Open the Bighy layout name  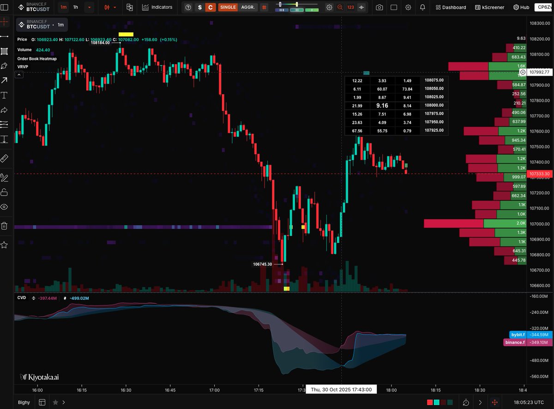(24, 402)
